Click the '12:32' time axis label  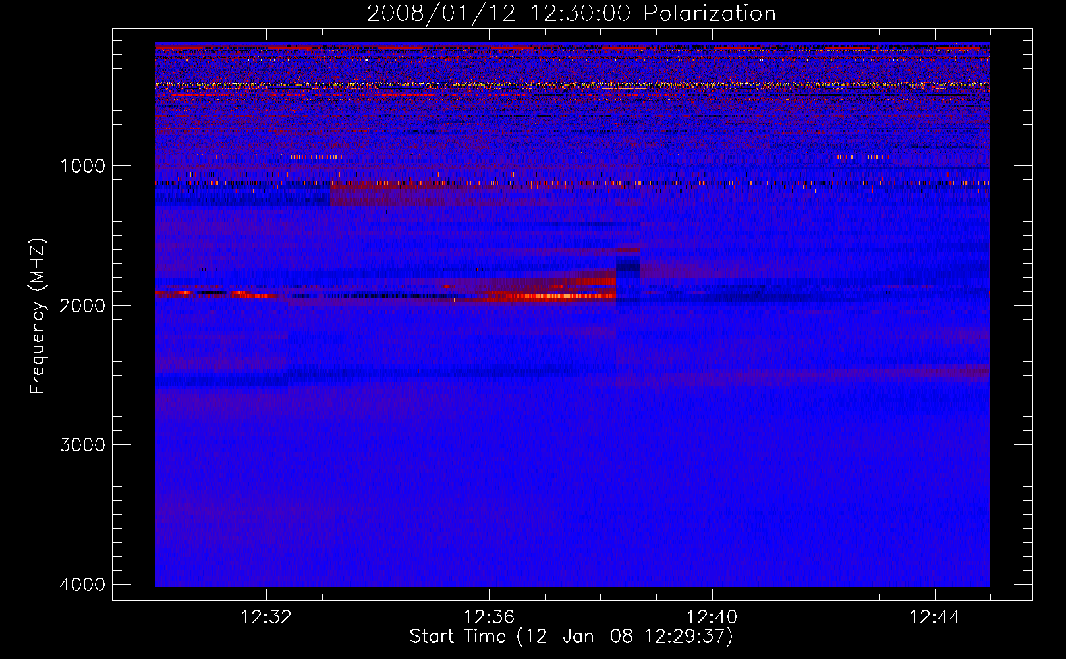266,617
